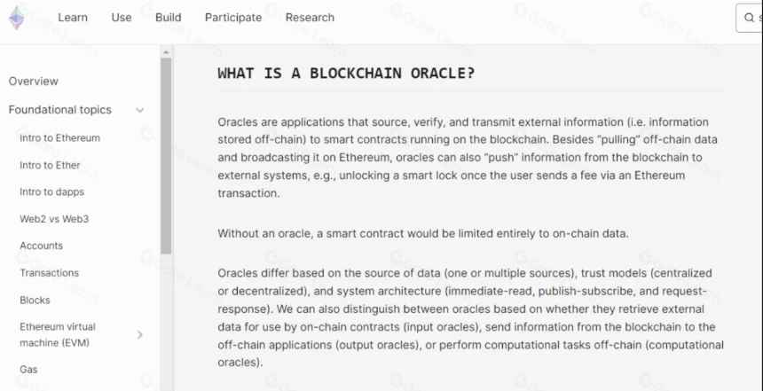Click the sidebar scroll-up arrow
The image size is (763, 391).
(166, 52)
